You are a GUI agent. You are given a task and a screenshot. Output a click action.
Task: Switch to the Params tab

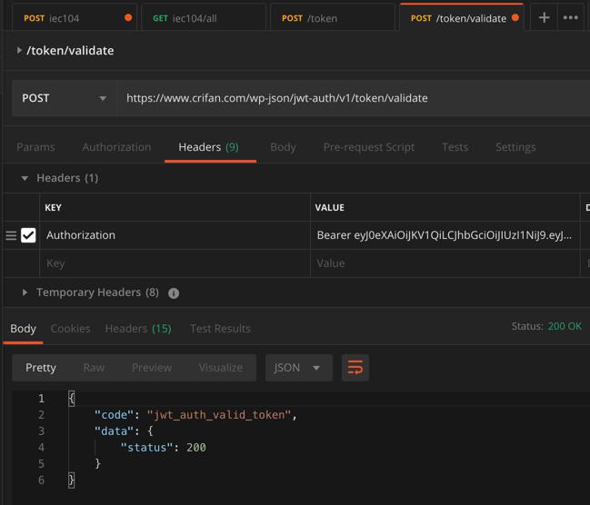click(35, 147)
